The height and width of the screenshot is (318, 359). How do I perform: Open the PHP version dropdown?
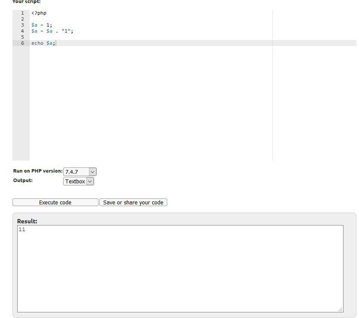(x=80, y=172)
